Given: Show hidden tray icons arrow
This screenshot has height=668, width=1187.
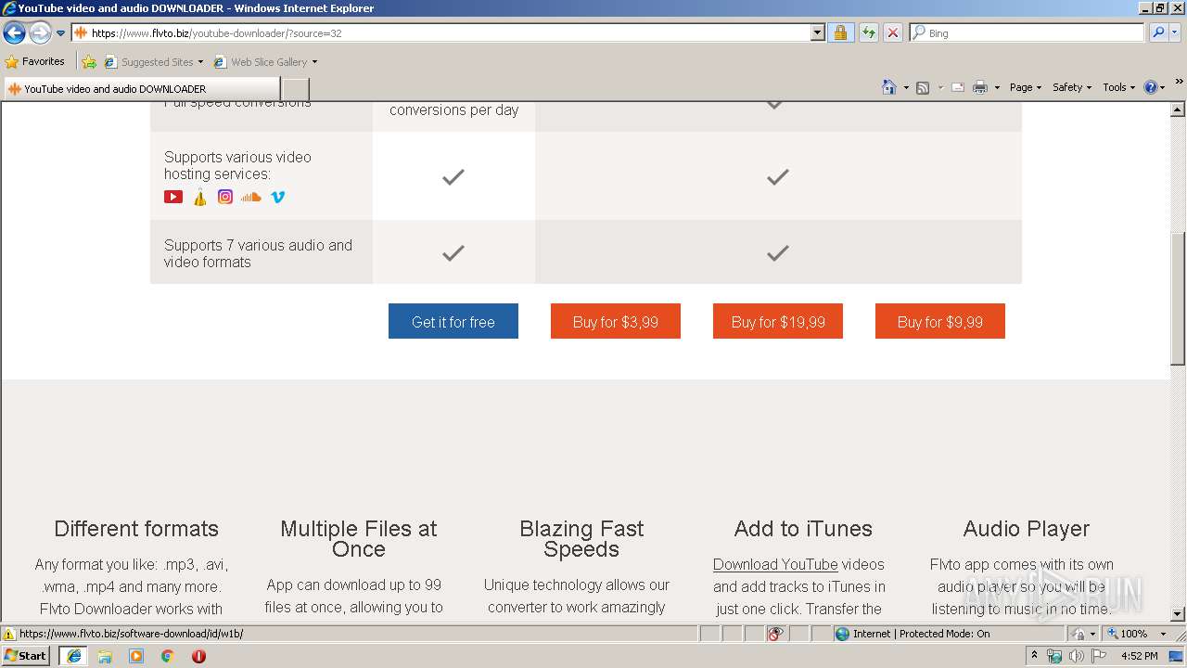Looking at the screenshot, I should coord(1034,655).
